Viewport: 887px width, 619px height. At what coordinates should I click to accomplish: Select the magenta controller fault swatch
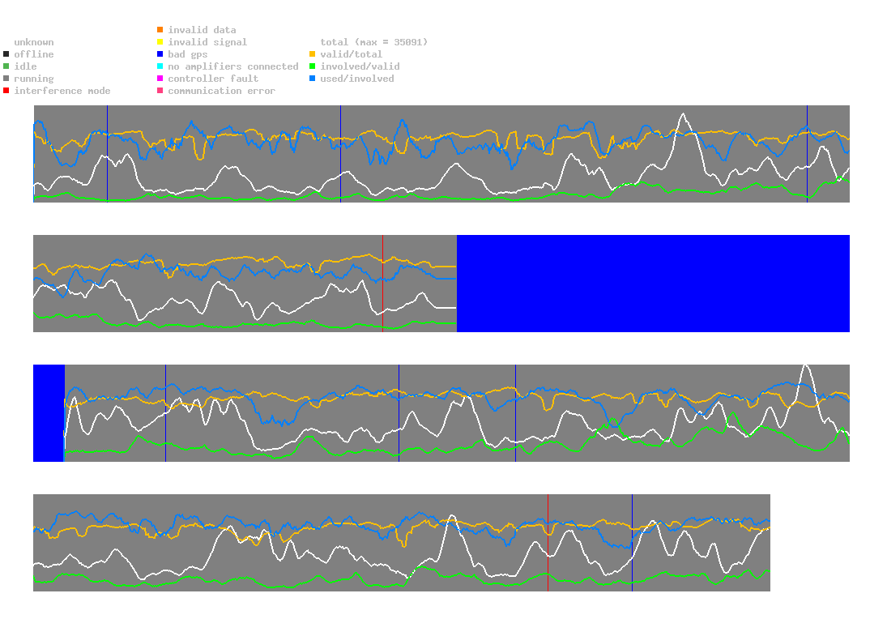(160, 78)
